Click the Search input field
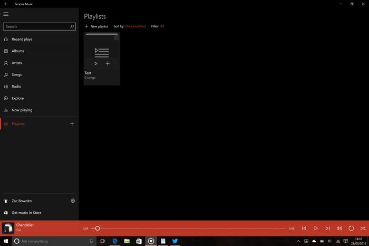Viewport: 369px width, 246px height. 36,26
